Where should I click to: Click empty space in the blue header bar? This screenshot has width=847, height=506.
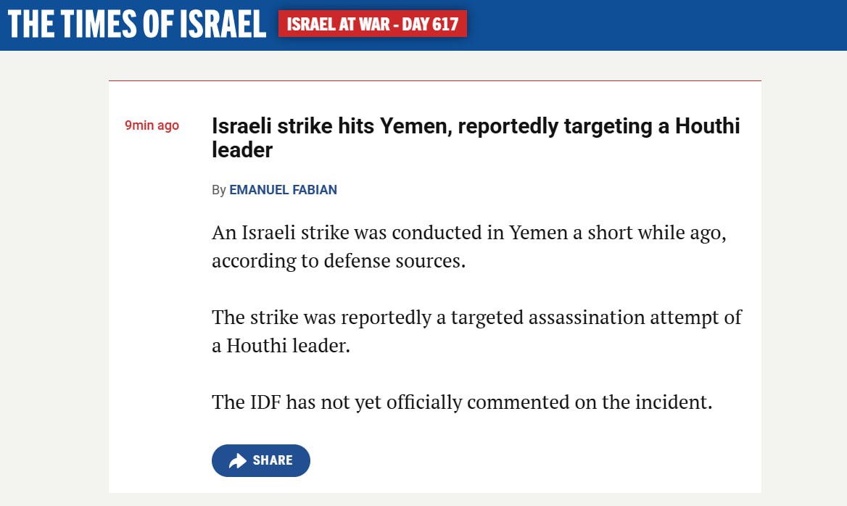point(648,25)
